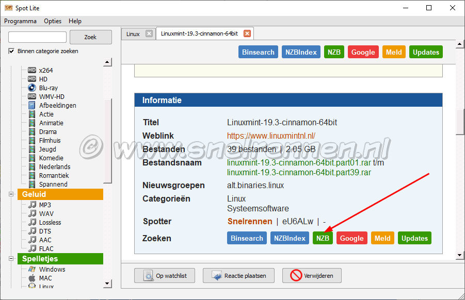
Task: Select the Blu-ray disc icon
Action: point(31,88)
